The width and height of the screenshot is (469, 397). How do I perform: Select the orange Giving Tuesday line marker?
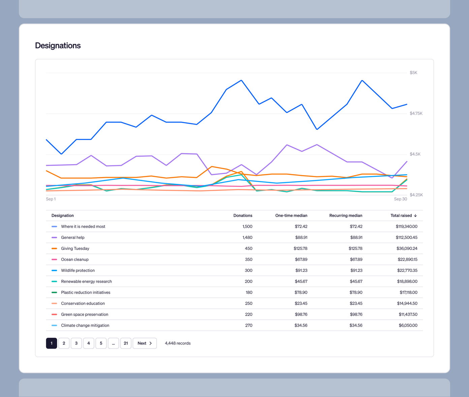(x=55, y=248)
